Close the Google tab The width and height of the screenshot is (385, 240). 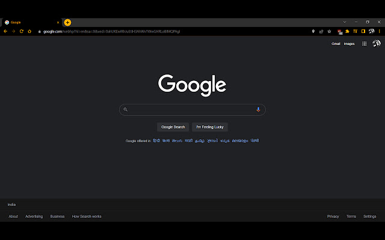58,23
